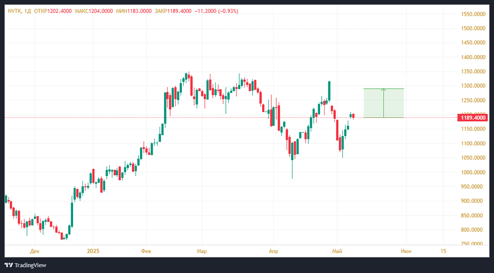Click the 1000.0000 level on price scale
The image size is (494, 273).
pyautogui.click(x=474, y=172)
